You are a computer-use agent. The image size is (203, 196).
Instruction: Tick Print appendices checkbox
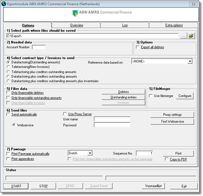click(x=8, y=159)
